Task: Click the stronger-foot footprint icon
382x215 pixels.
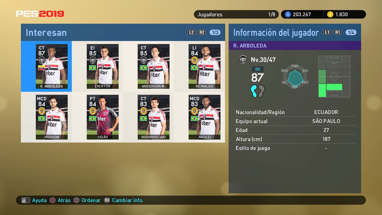Action: 254,91
